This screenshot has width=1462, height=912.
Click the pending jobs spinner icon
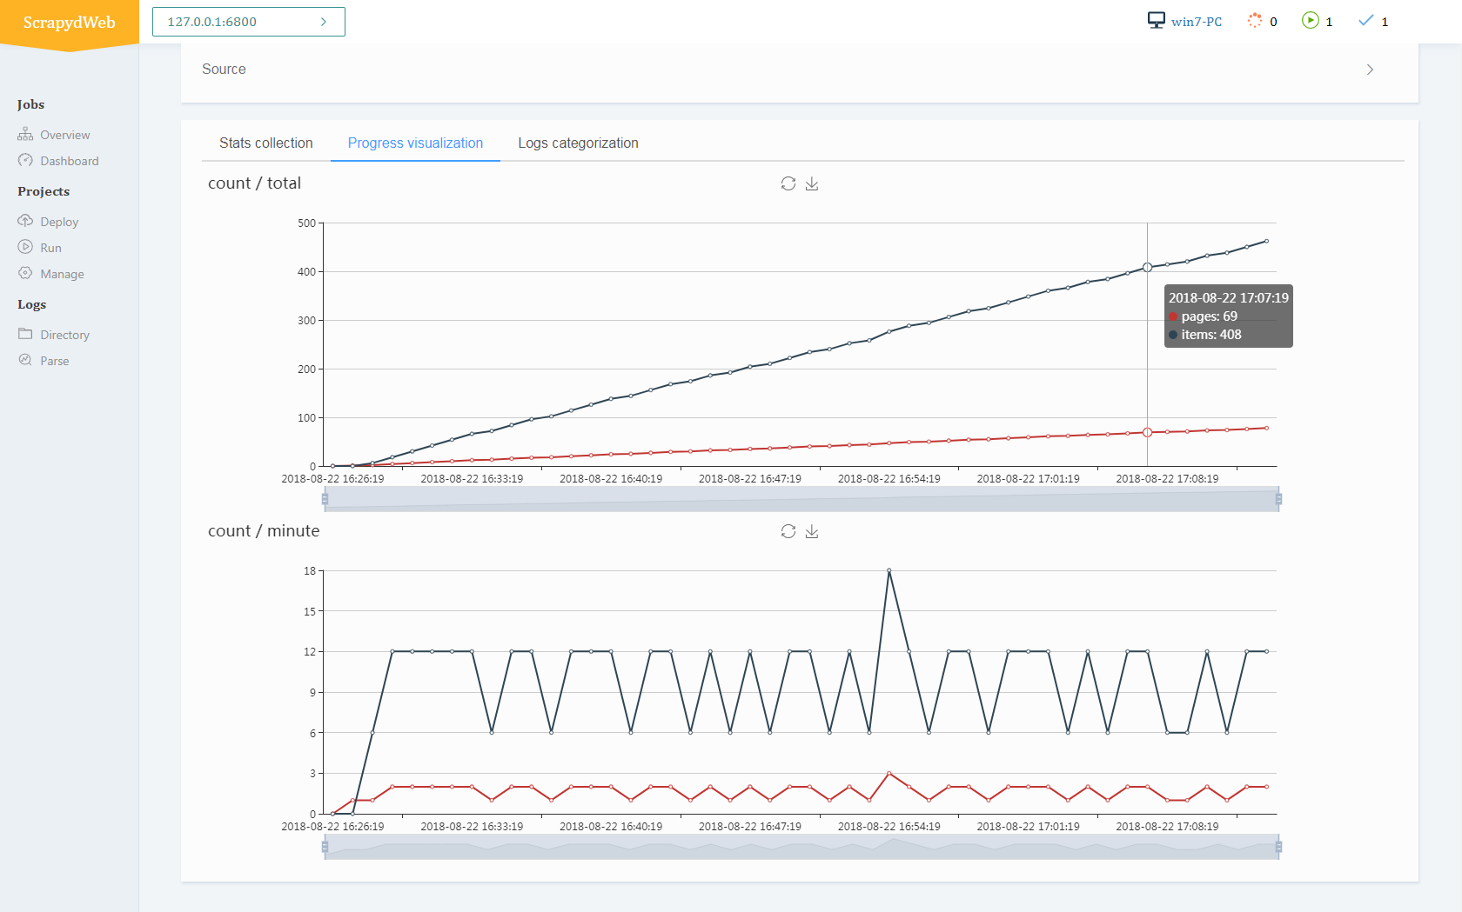click(x=1254, y=21)
